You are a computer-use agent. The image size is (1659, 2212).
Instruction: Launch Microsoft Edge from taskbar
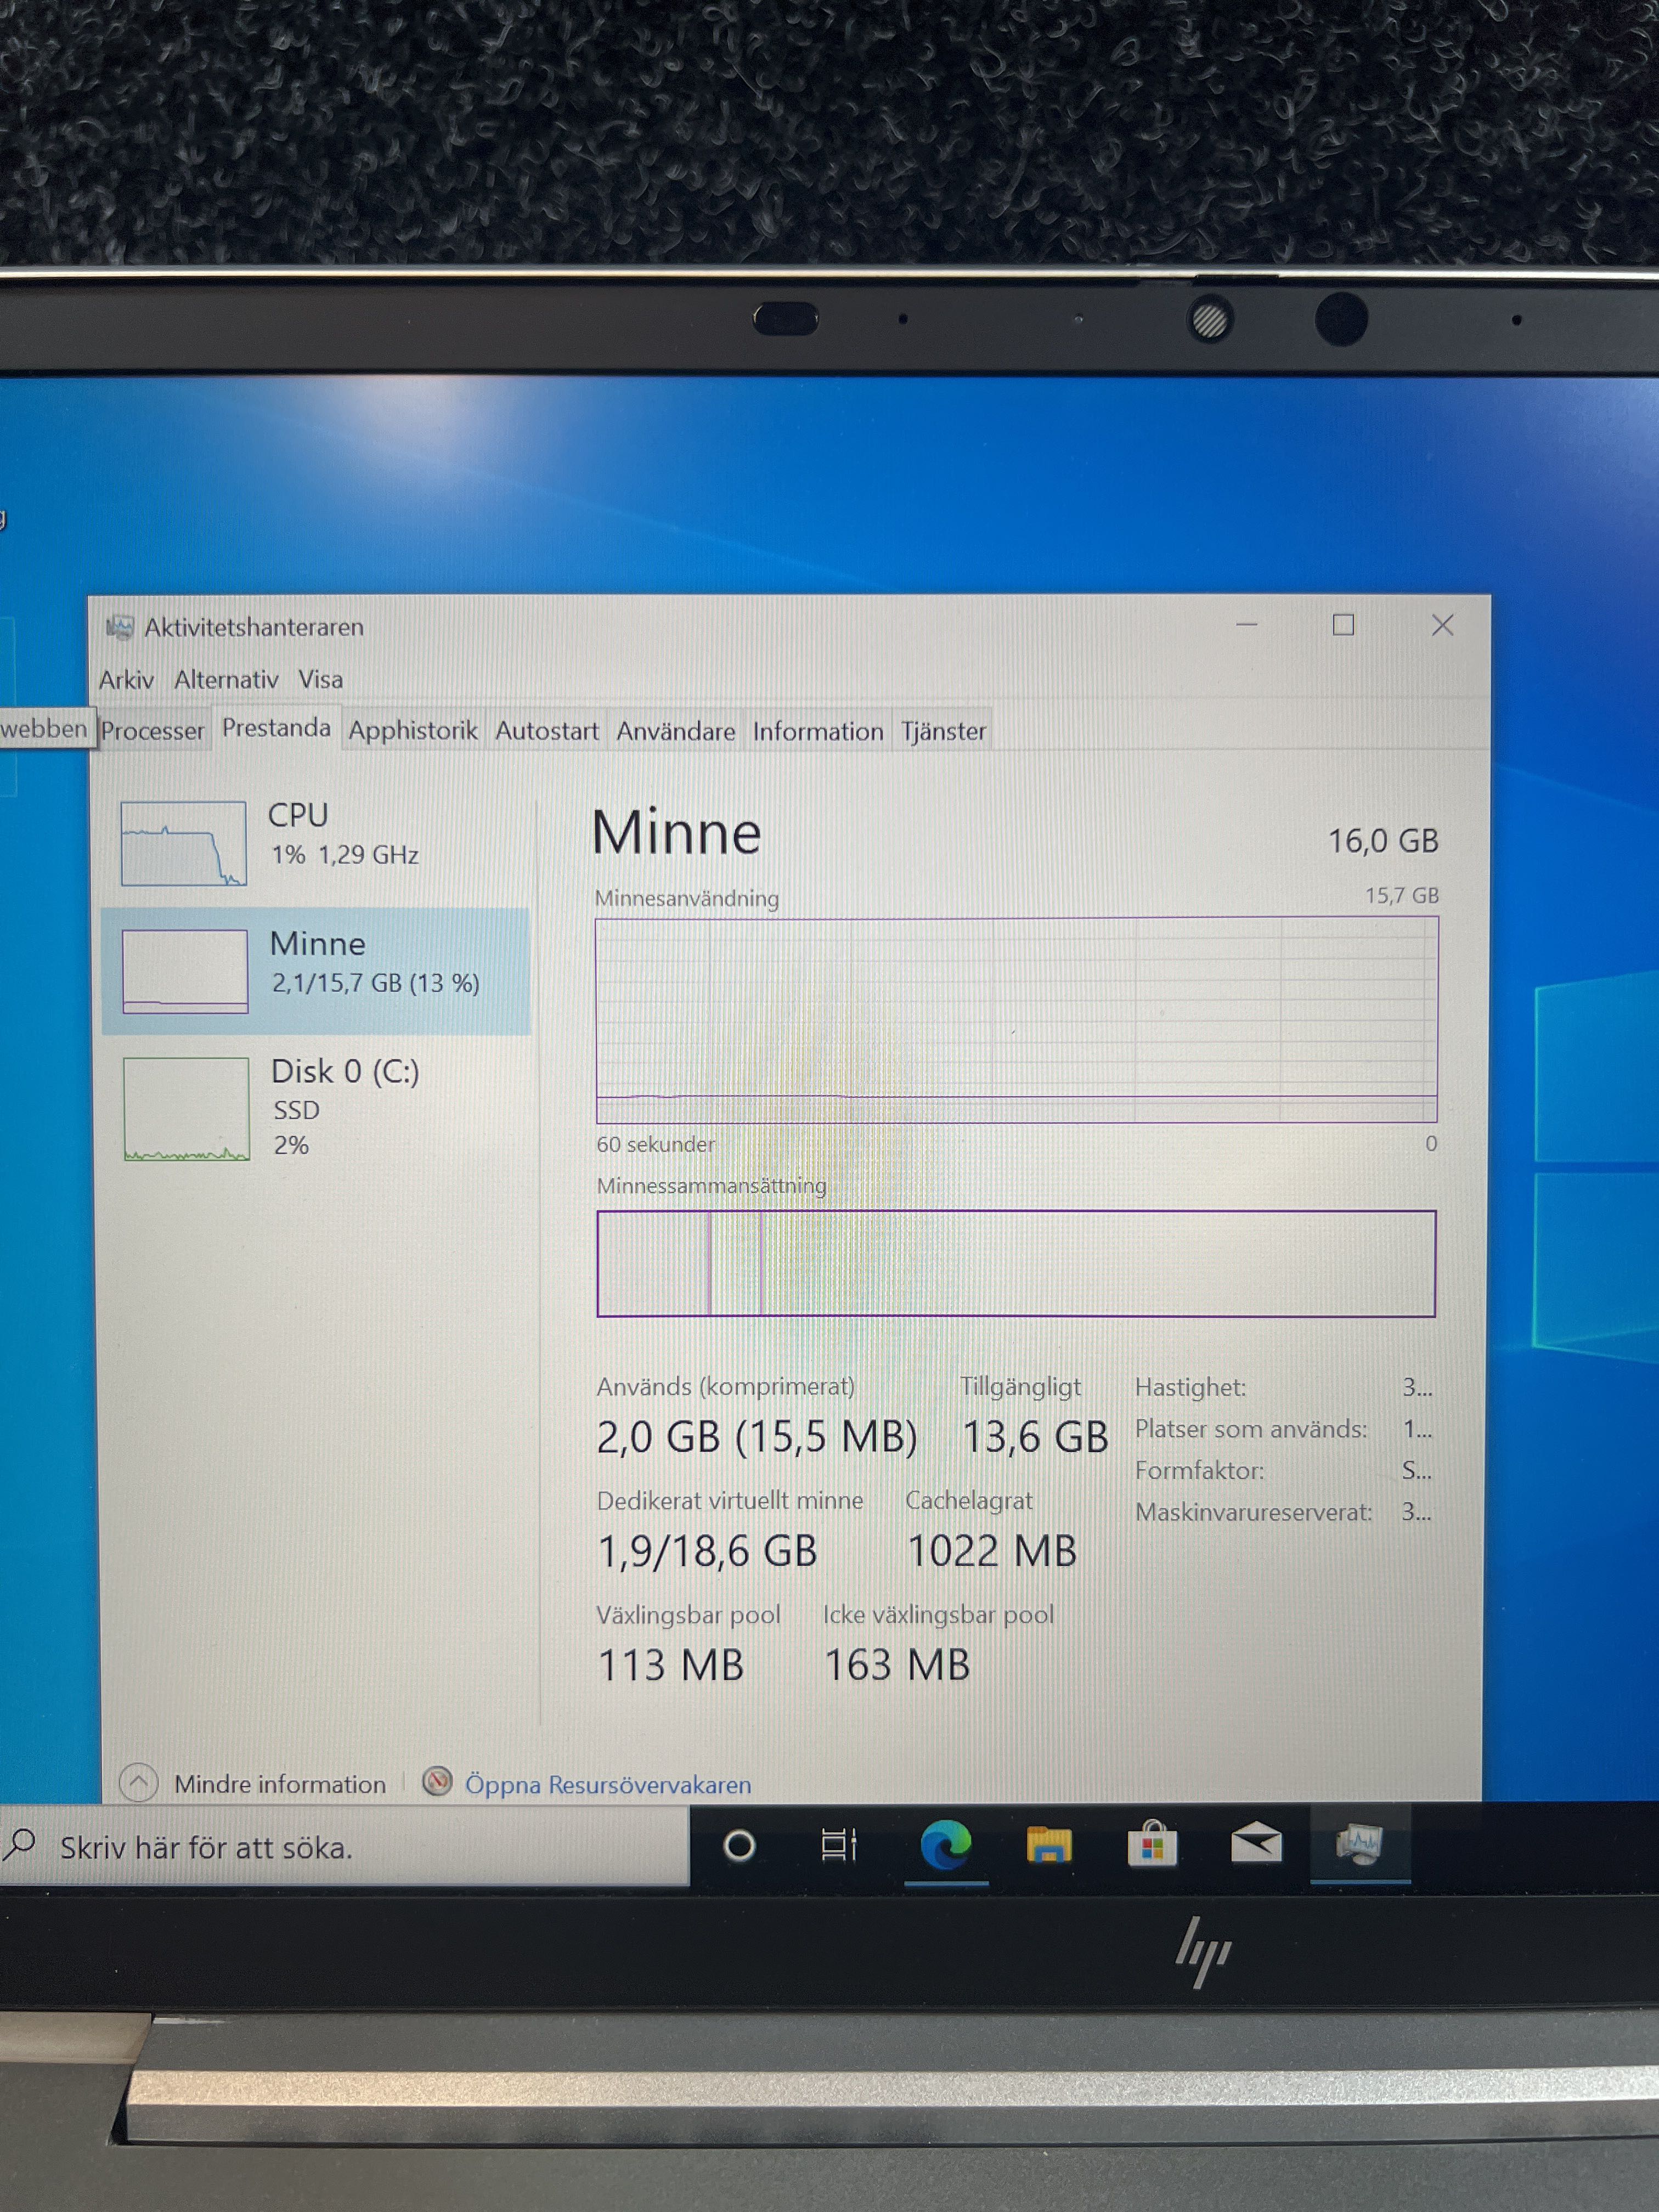[x=945, y=1846]
